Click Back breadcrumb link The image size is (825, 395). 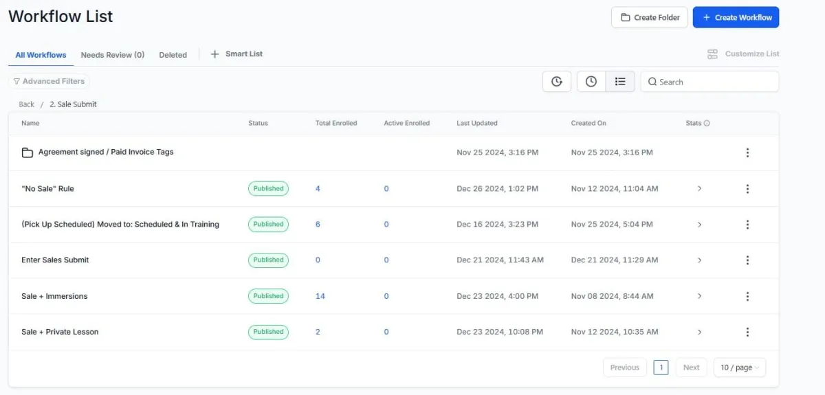26,104
